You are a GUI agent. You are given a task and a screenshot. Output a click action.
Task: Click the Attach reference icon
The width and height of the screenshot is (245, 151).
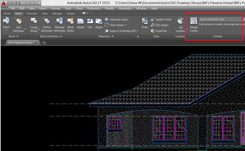pyautogui.click(x=81, y=23)
